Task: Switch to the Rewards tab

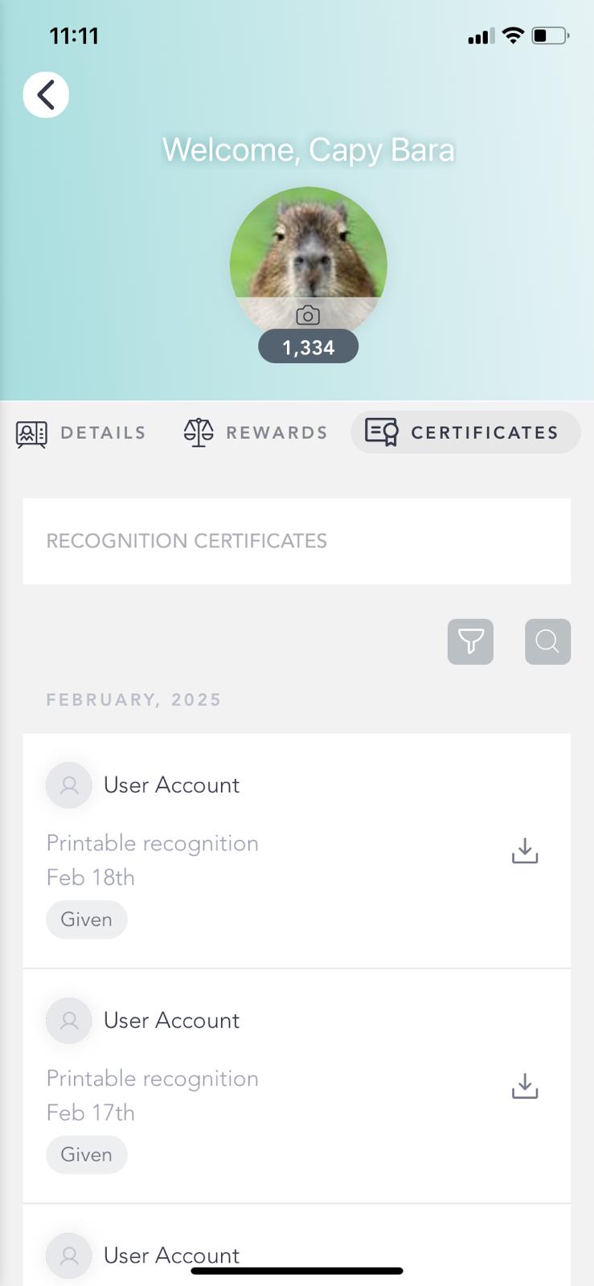Action: coord(277,433)
